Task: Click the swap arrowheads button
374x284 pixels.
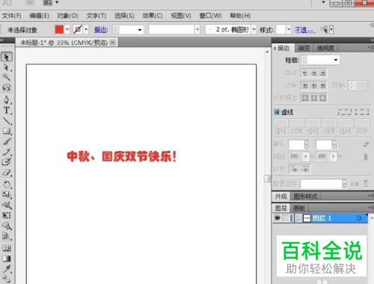Action: click(366, 144)
